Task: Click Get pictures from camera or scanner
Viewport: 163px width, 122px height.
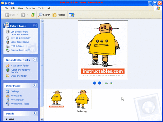Action: (20, 33)
